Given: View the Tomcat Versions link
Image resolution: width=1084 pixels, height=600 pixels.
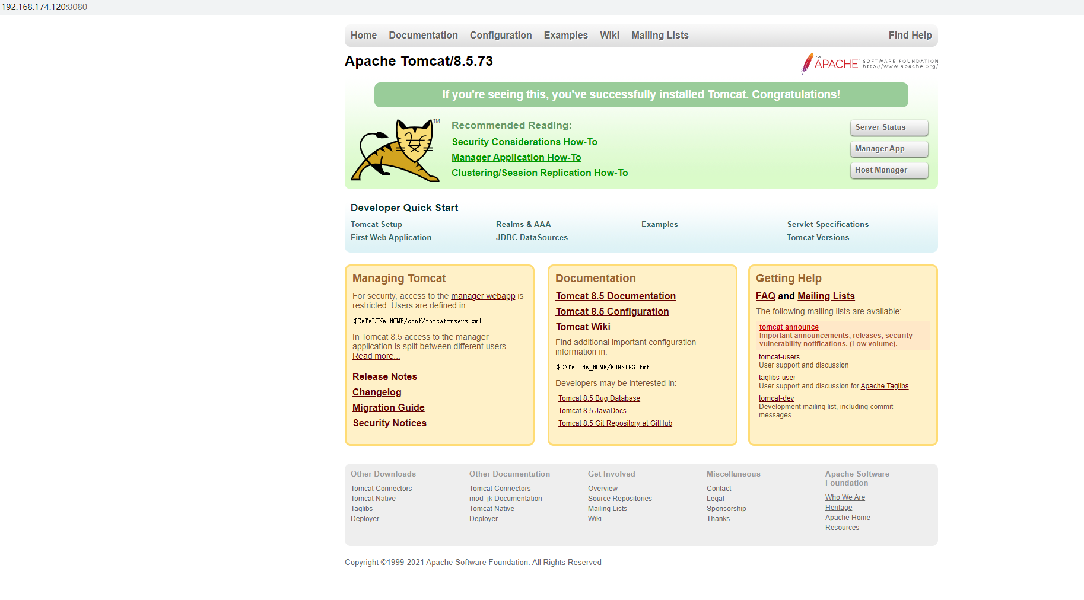Looking at the screenshot, I should pyautogui.click(x=818, y=238).
